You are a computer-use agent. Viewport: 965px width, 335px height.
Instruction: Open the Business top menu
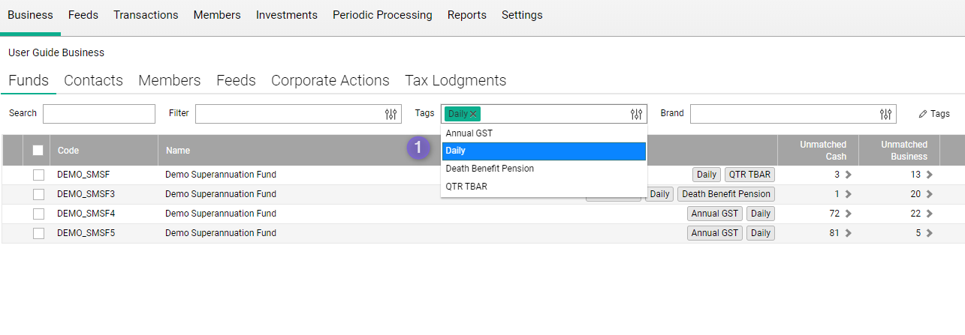[x=30, y=15]
